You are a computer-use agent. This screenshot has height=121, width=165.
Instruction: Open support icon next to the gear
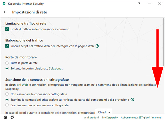(12, 117)
